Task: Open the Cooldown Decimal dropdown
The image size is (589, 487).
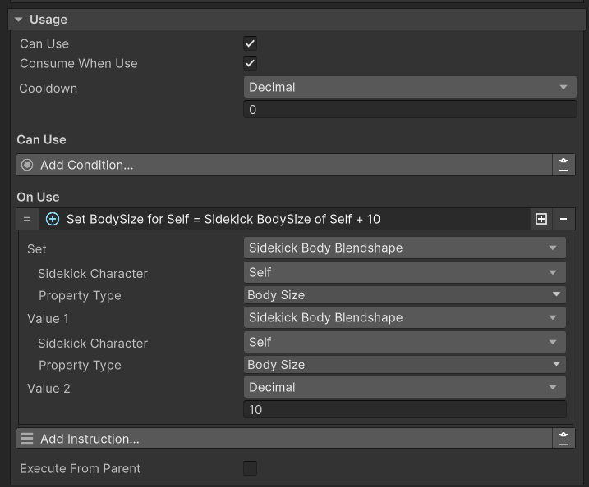Action: (x=410, y=88)
